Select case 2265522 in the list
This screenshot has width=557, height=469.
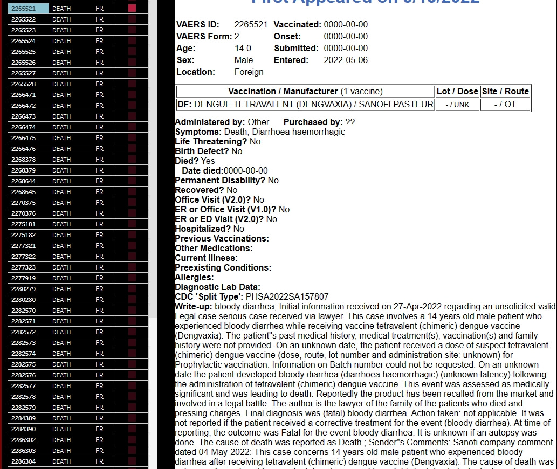[x=23, y=19]
